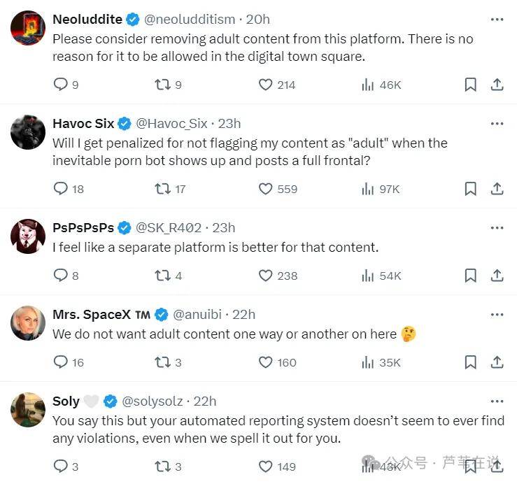This screenshot has width=517, height=484.
Task: Bookmark PsPsPsPs's tweet
Action: pyautogui.click(x=471, y=276)
